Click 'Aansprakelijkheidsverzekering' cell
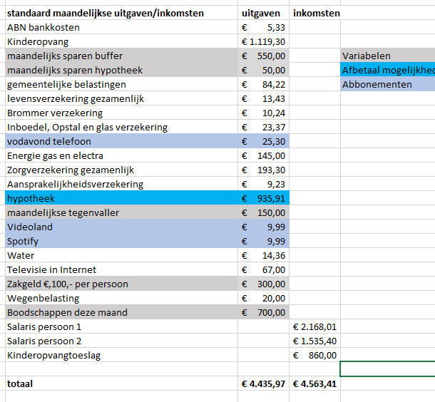435x402 pixels. tap(121, 185)
